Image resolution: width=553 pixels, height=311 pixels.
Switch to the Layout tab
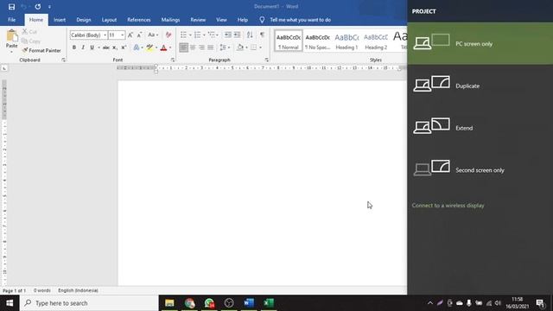(x=109, y=20)
